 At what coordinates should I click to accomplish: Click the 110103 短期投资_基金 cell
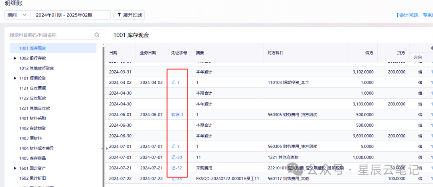pyautogui.click(x=288, y=82)
